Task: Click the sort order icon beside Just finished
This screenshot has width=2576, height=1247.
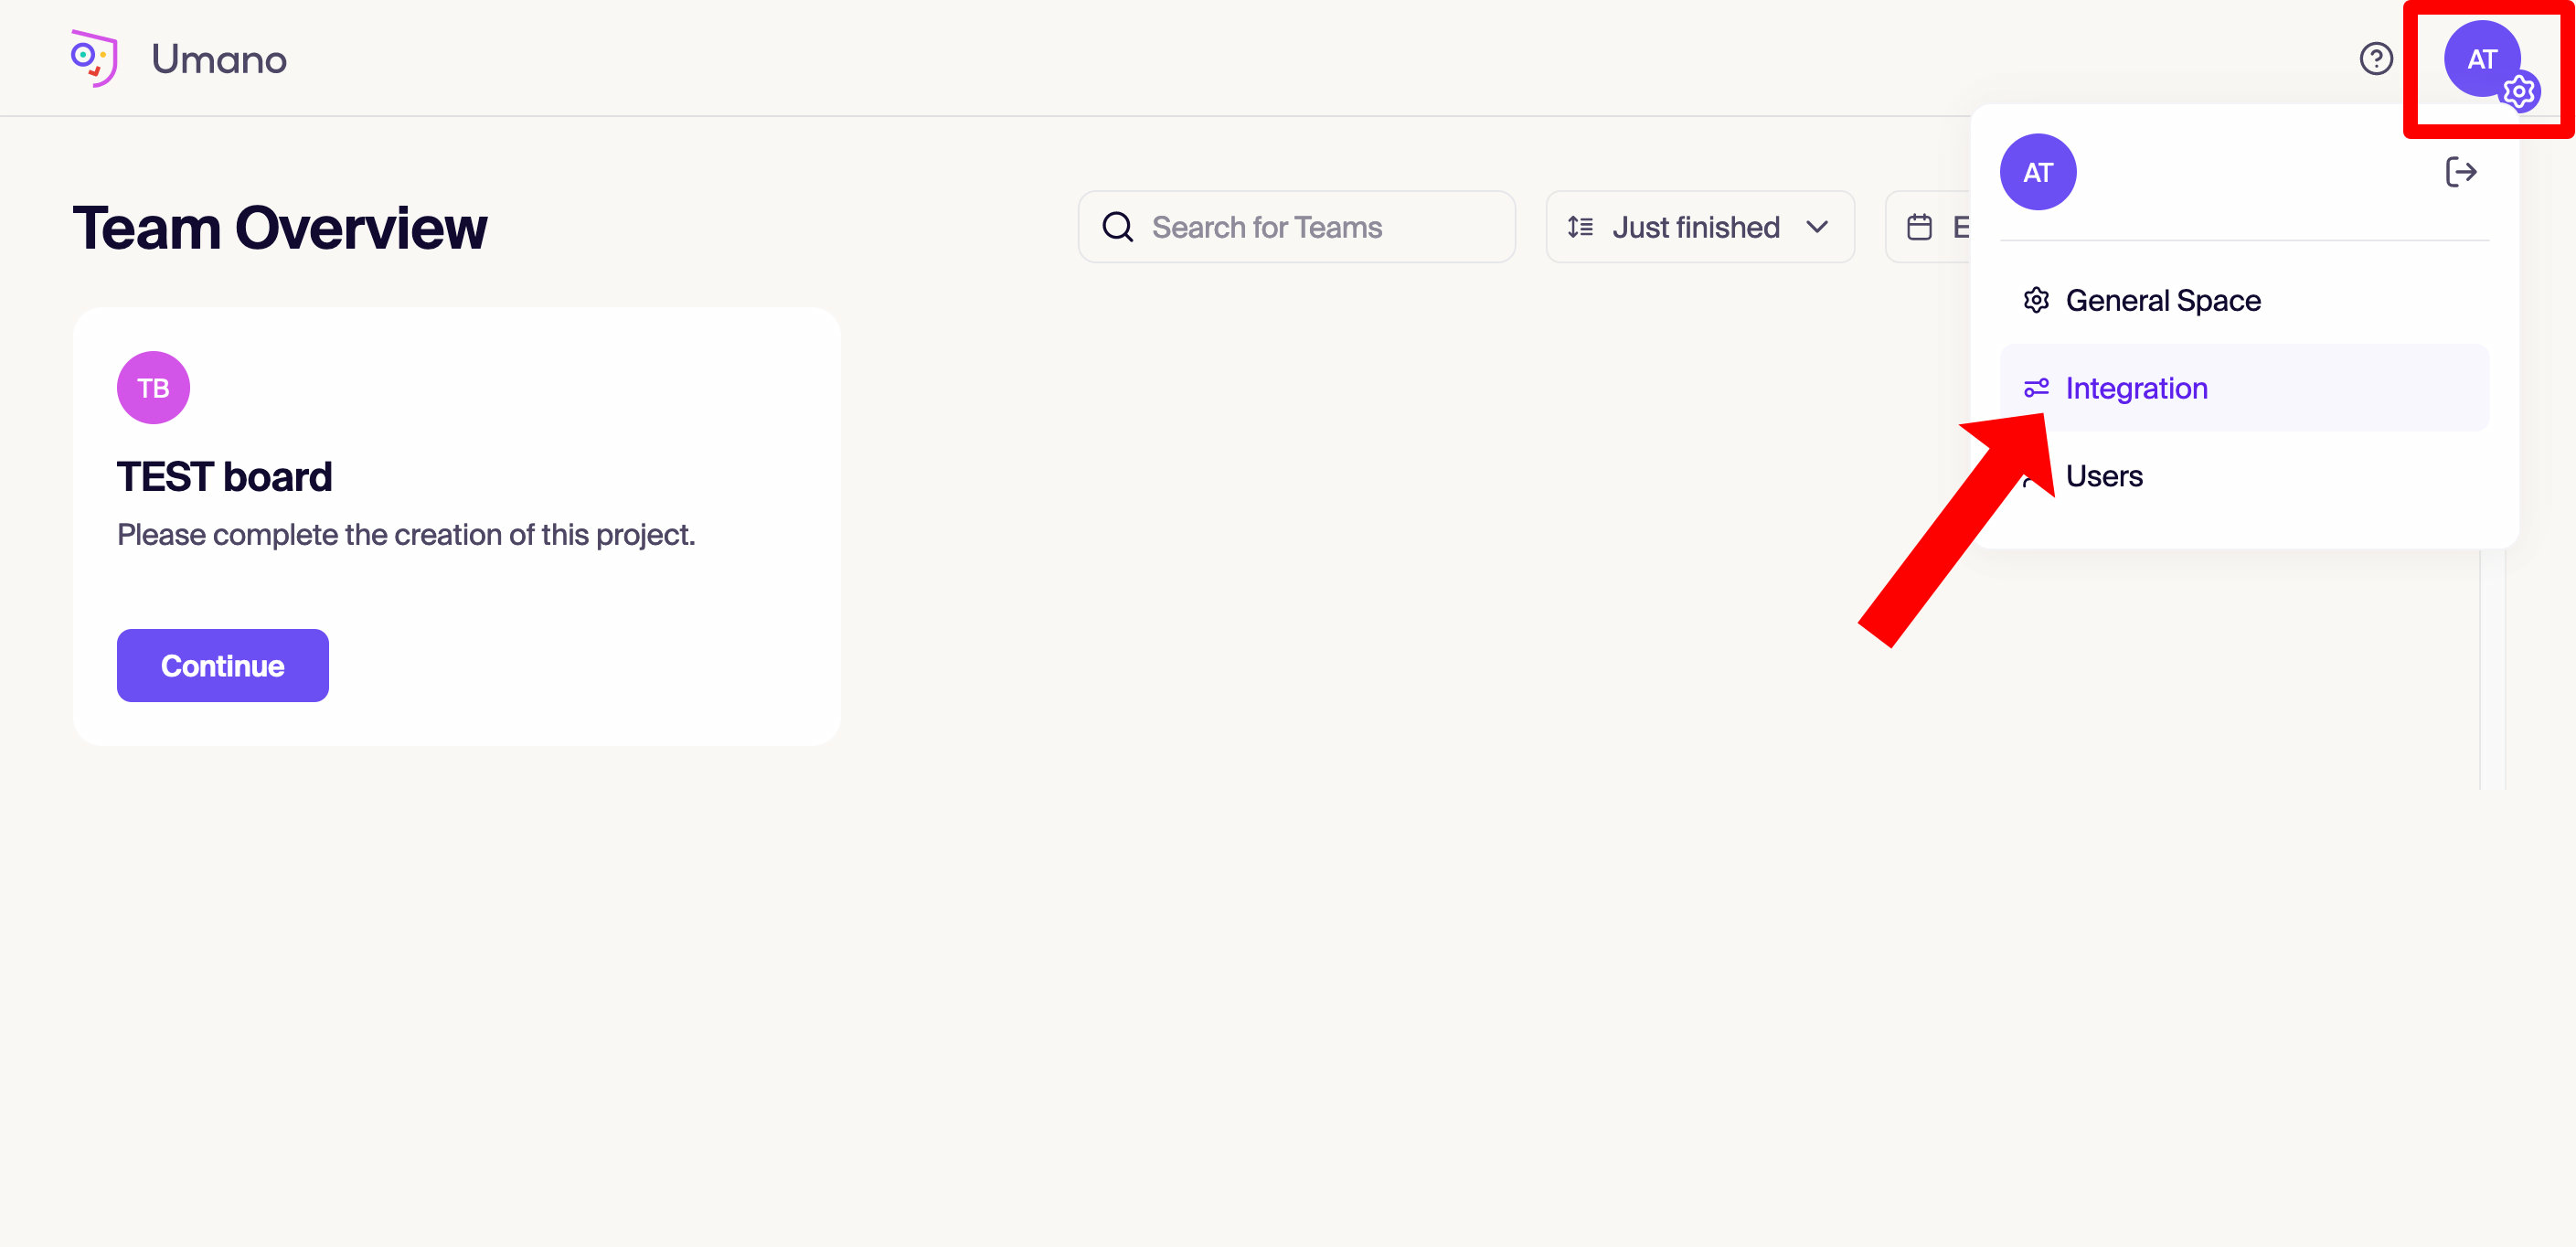Action: [x=1580, y=227]
